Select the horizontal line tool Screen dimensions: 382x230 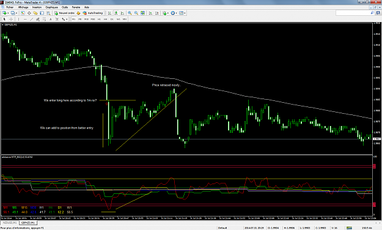(x=25, y=19)
